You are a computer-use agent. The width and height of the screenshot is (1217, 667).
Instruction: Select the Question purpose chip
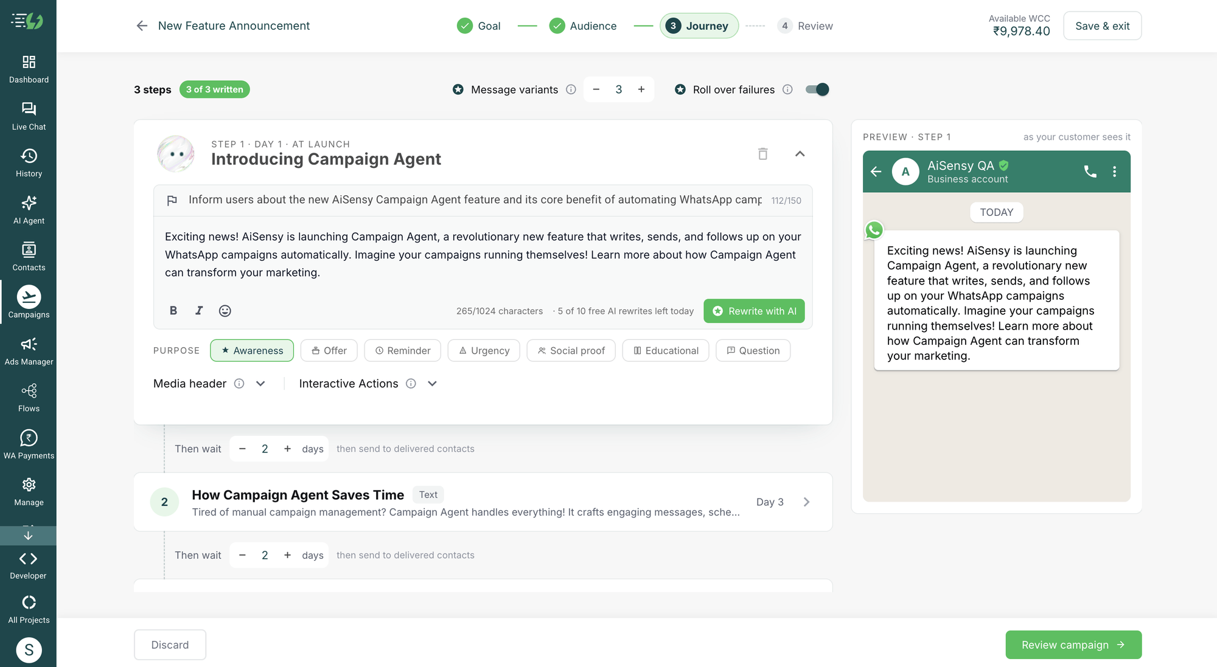click(753, 350)
